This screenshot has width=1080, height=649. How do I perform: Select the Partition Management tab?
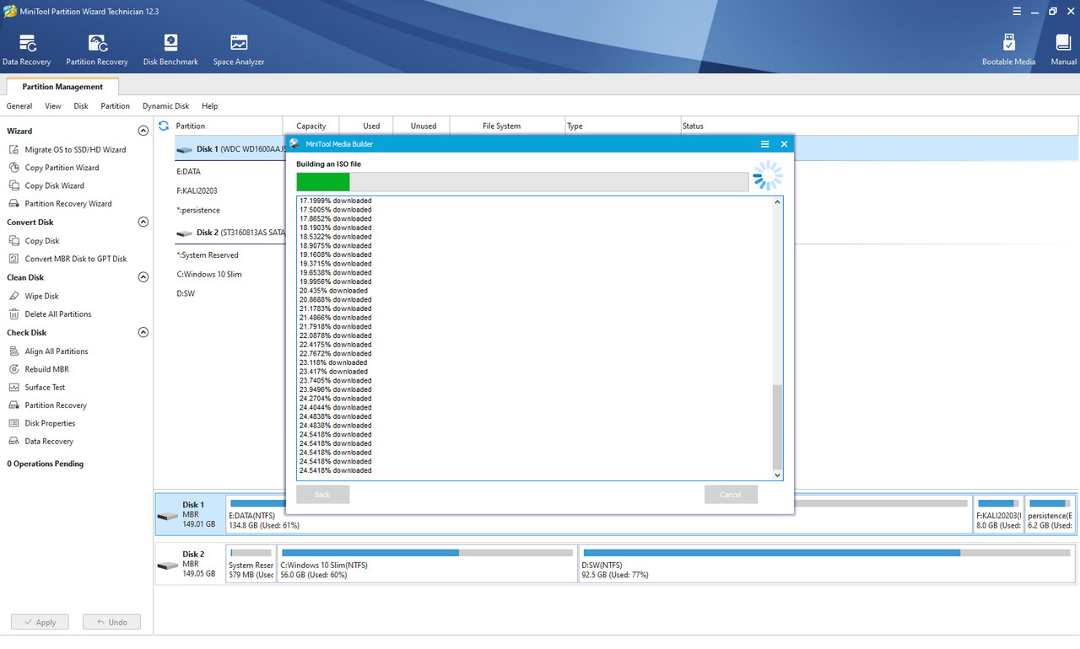[62, 87]
